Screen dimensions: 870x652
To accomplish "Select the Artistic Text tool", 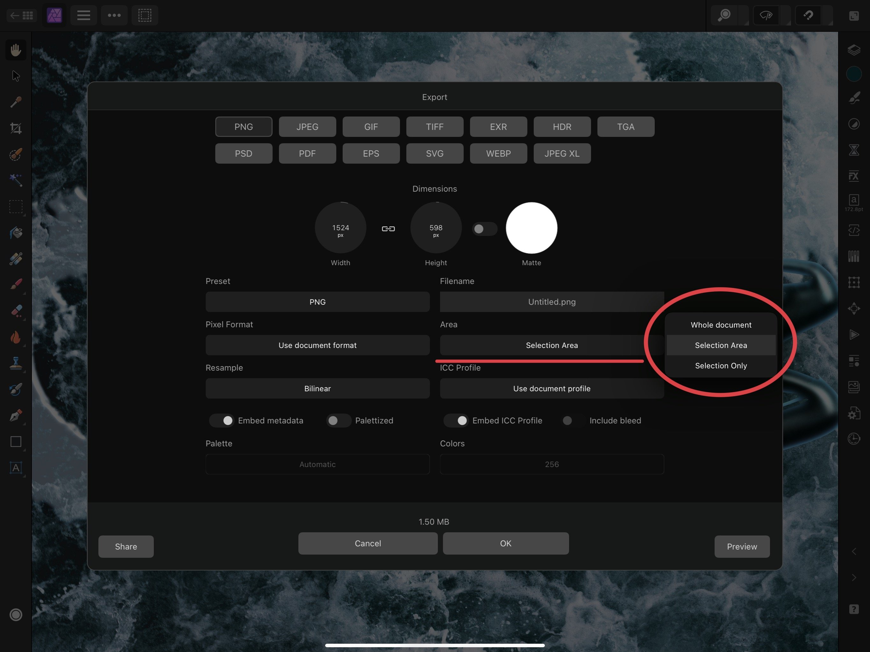I will coord(16,468).
